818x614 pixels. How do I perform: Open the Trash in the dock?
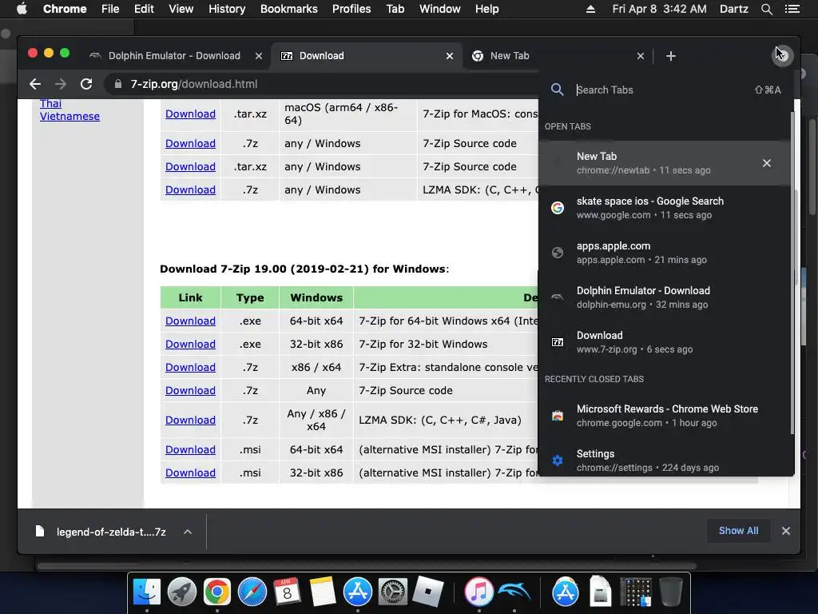(x=671, y=592)
